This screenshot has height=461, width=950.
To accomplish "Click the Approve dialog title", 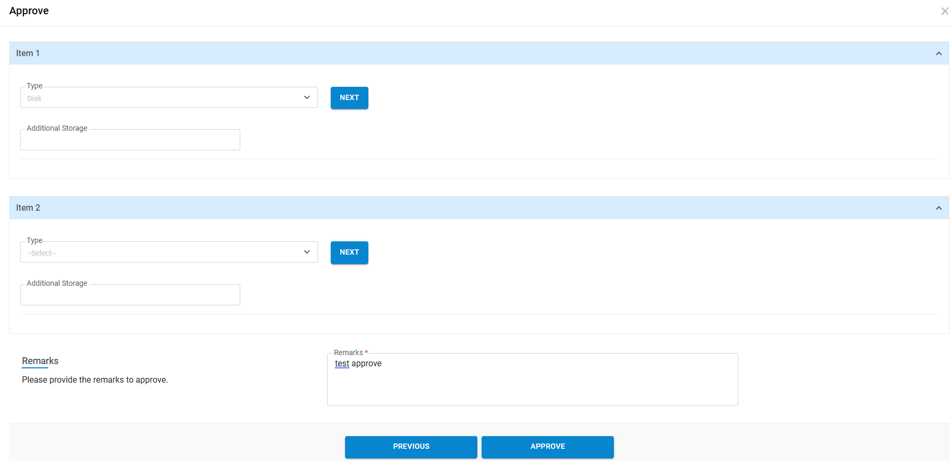I will pos(29,11).
